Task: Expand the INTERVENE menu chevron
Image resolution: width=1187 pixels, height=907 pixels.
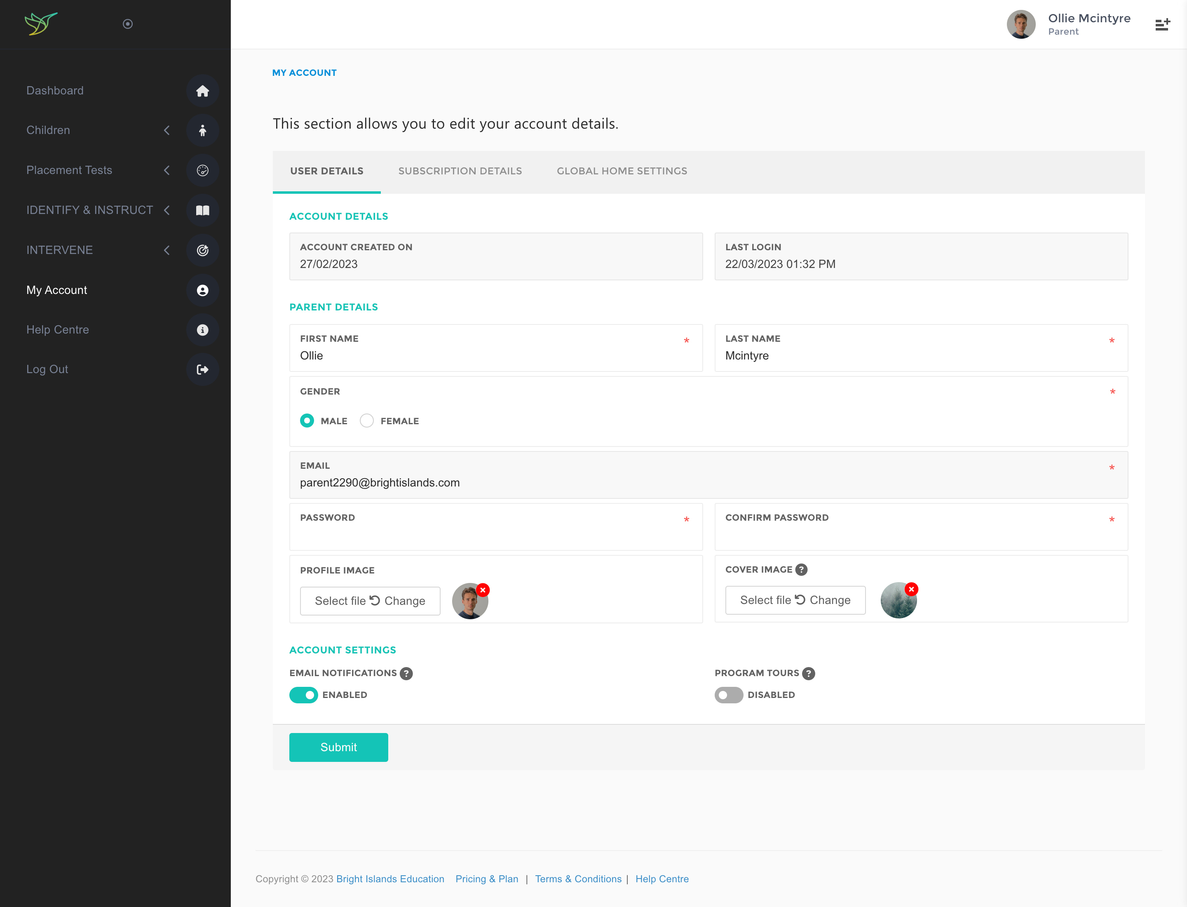Action: pyautogui.click(x=167, y=250)
